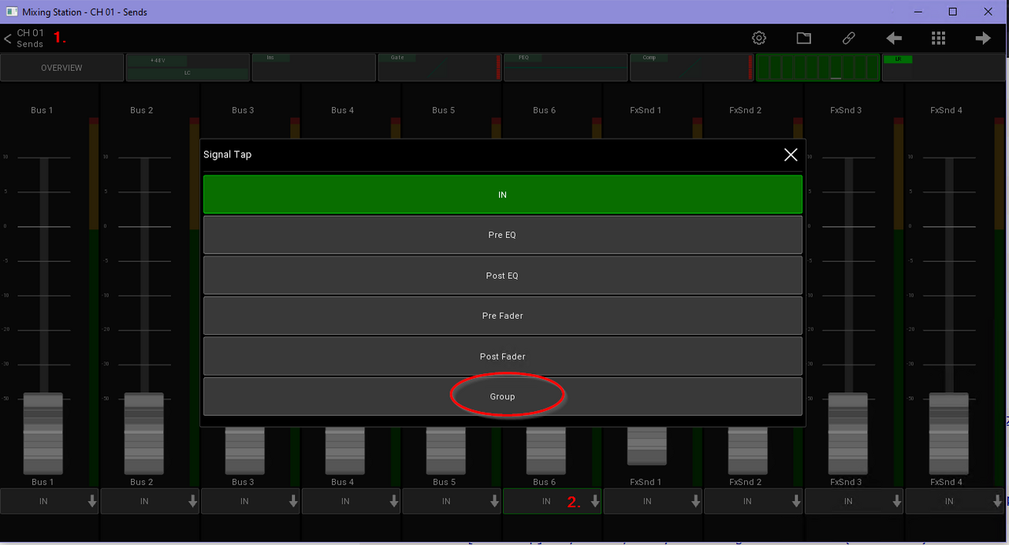Click the link chain icon
The width and height of the screenshot is (1009, 545).
pyautogui.click(x=849, y=38)
